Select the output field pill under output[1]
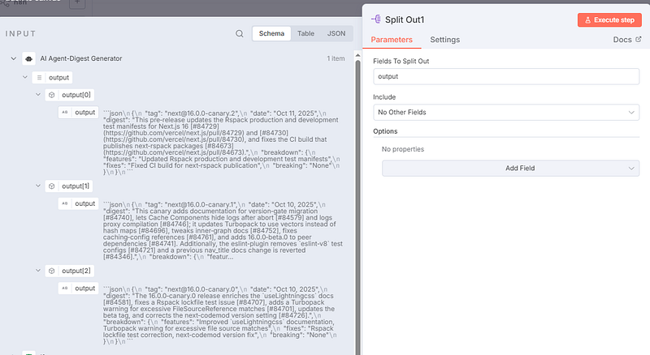This screenshot has height=355, width=650. click(78, 203)
